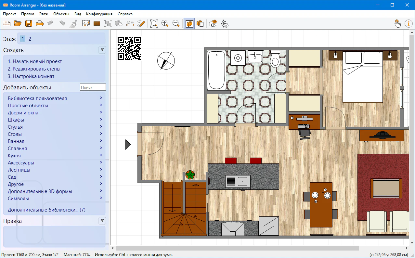Click the Поиск search field

point(93,87)
